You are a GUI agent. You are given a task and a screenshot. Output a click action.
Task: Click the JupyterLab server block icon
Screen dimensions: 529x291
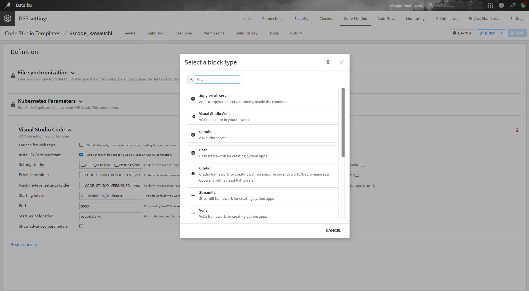pos(193,99)
